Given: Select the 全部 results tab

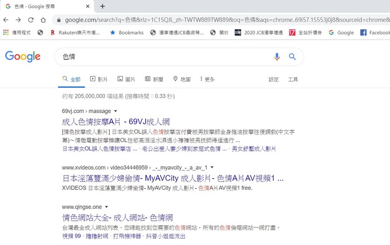Looking at the screenshot, I should (x=72, y=79).
